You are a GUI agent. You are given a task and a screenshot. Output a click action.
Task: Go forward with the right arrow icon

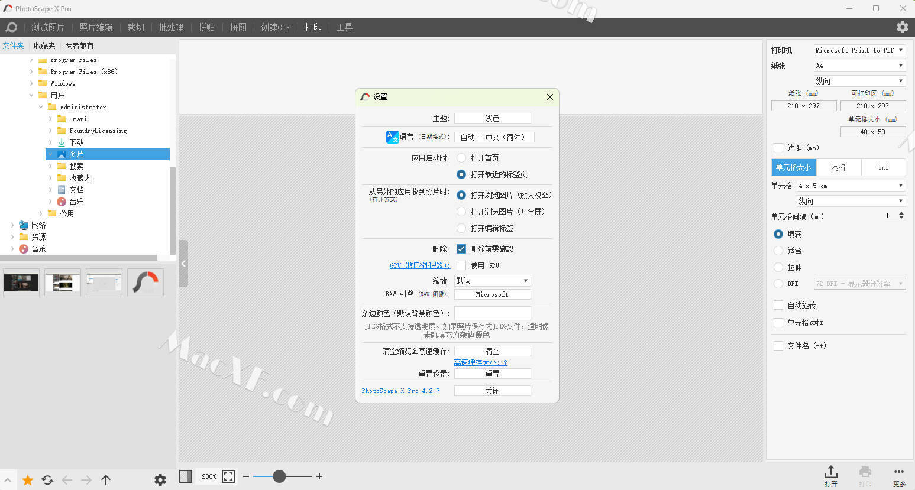coord(86,480)
